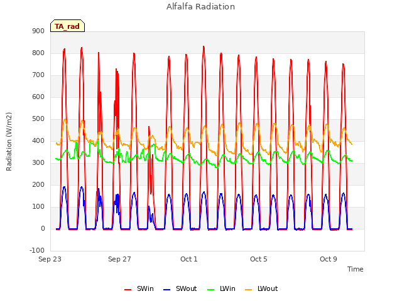The image size is (402, 301).
Task: Toggle the LWout series legend entry
Action: click(261, 288)
